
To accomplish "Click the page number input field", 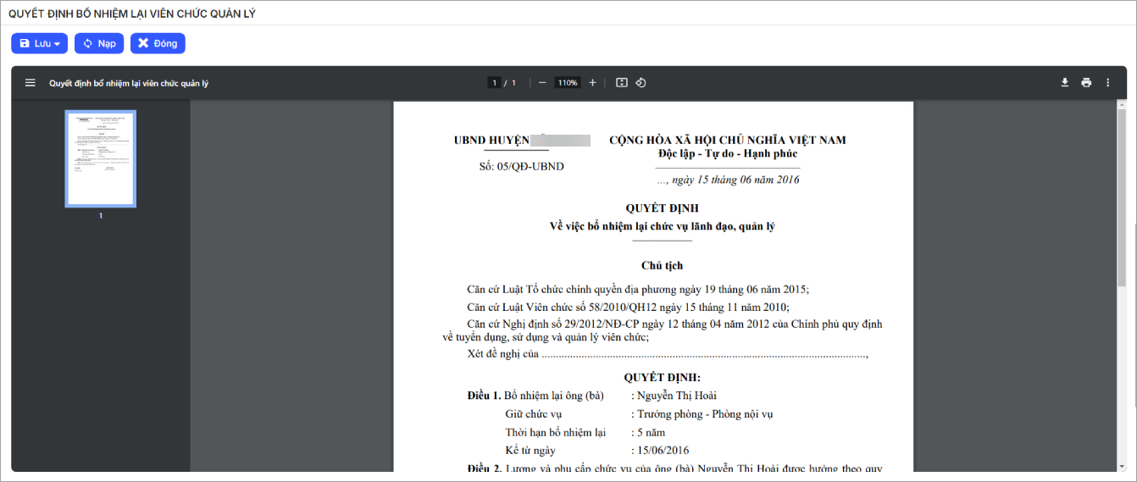I will (x=493, y=83).
